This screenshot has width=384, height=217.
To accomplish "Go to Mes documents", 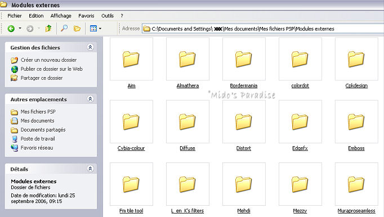I will 37,121.
